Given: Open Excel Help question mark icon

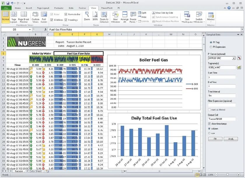Looking at the screenshot, I should 229,8.
